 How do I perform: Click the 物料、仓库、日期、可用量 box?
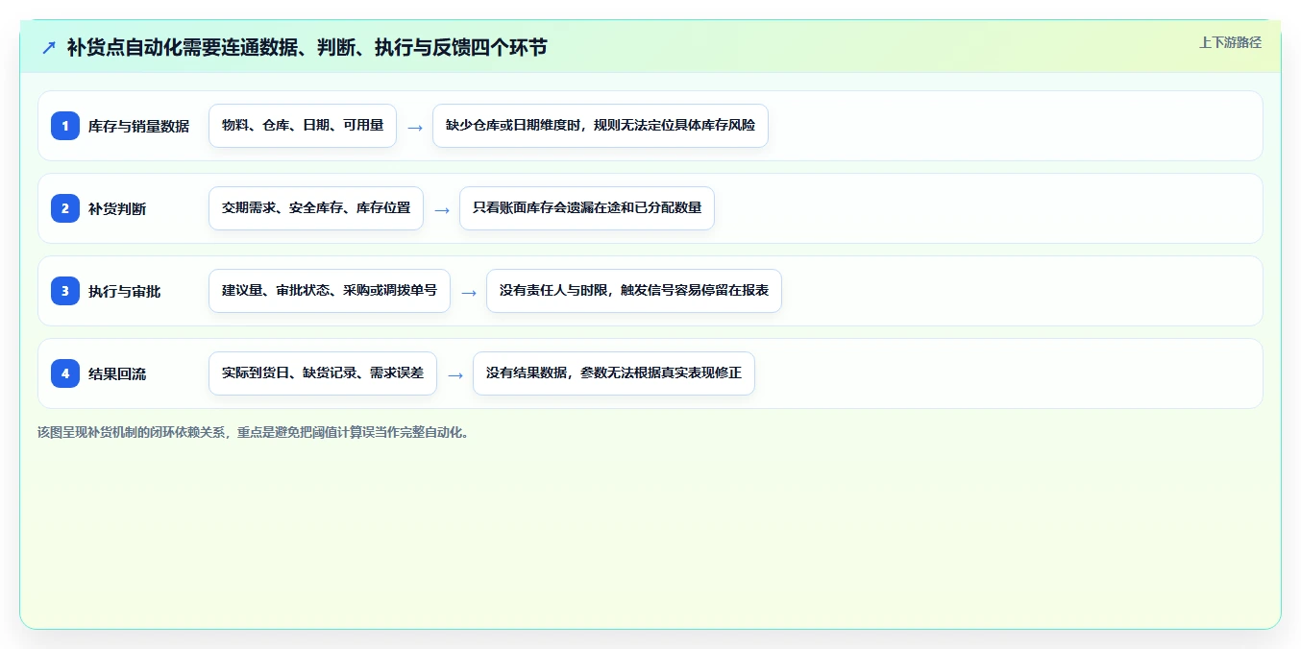[303, 126]
